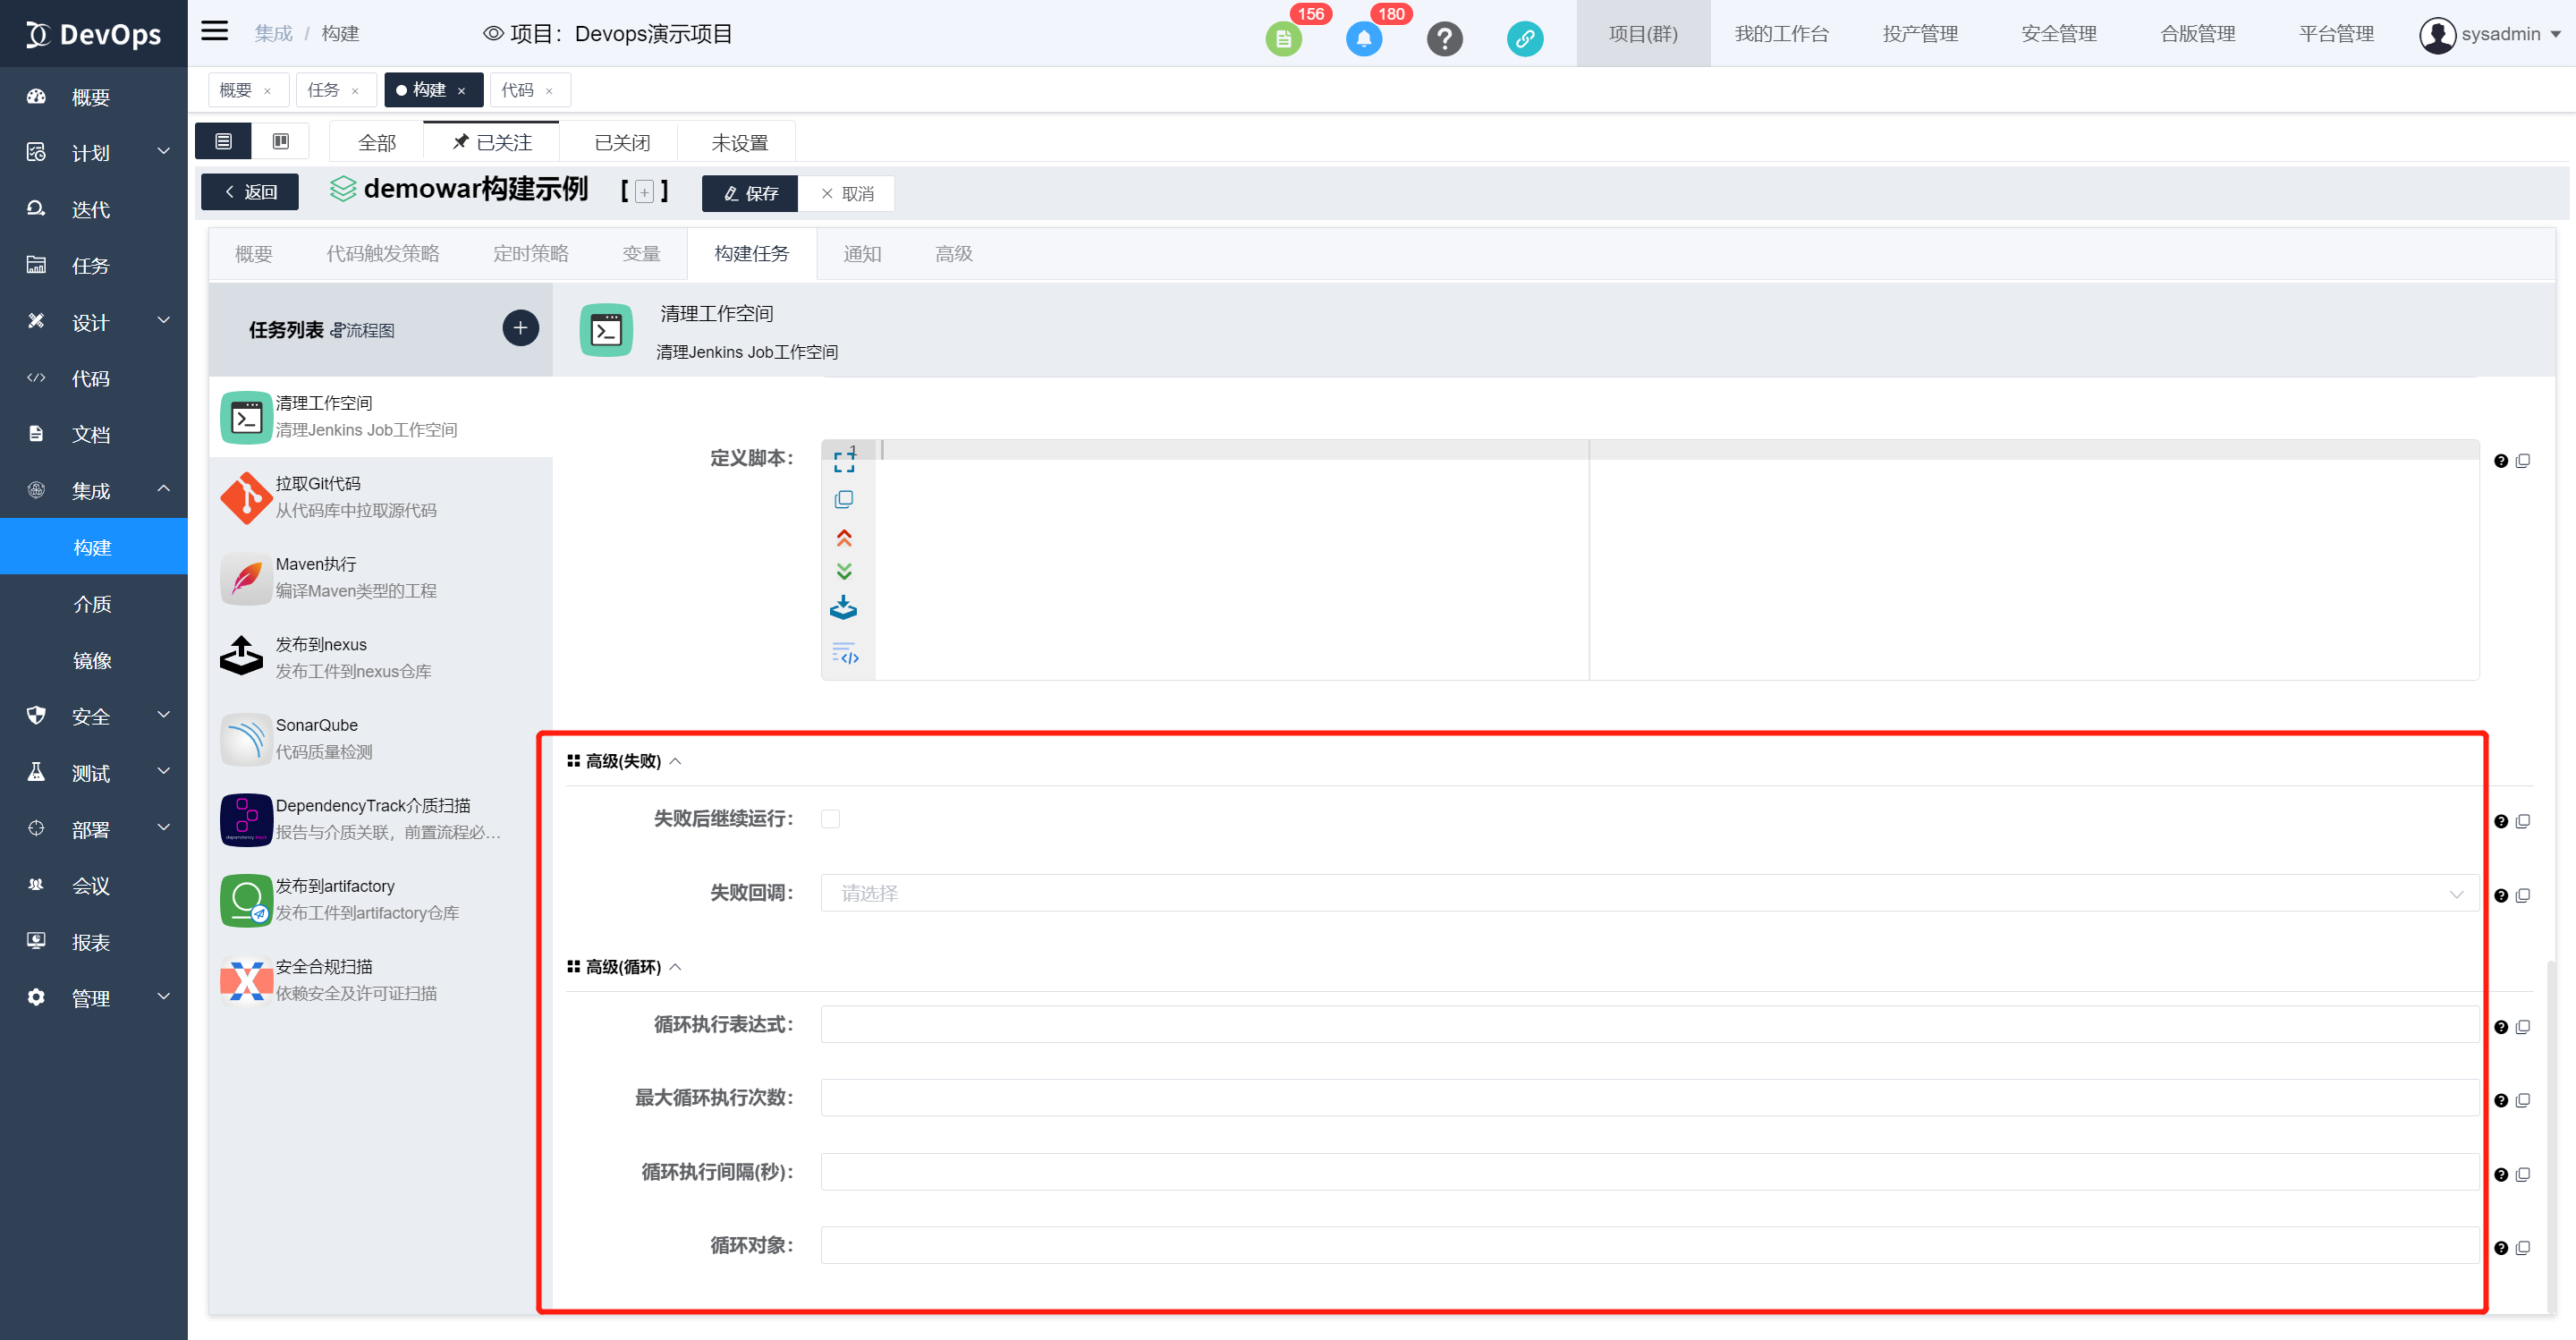Click the green double-down arrow in the script toolbar
Image resolution: width=2576 pixels, height=1340 pixels.
[x=844, y=572]
